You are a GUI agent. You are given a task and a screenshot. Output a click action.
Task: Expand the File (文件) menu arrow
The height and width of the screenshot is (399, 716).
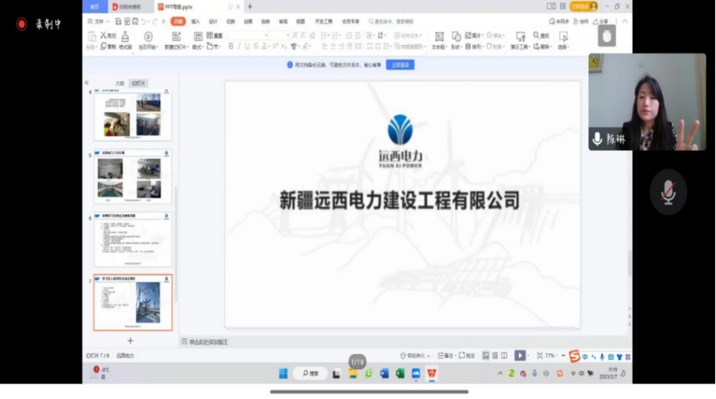[108, 22]
